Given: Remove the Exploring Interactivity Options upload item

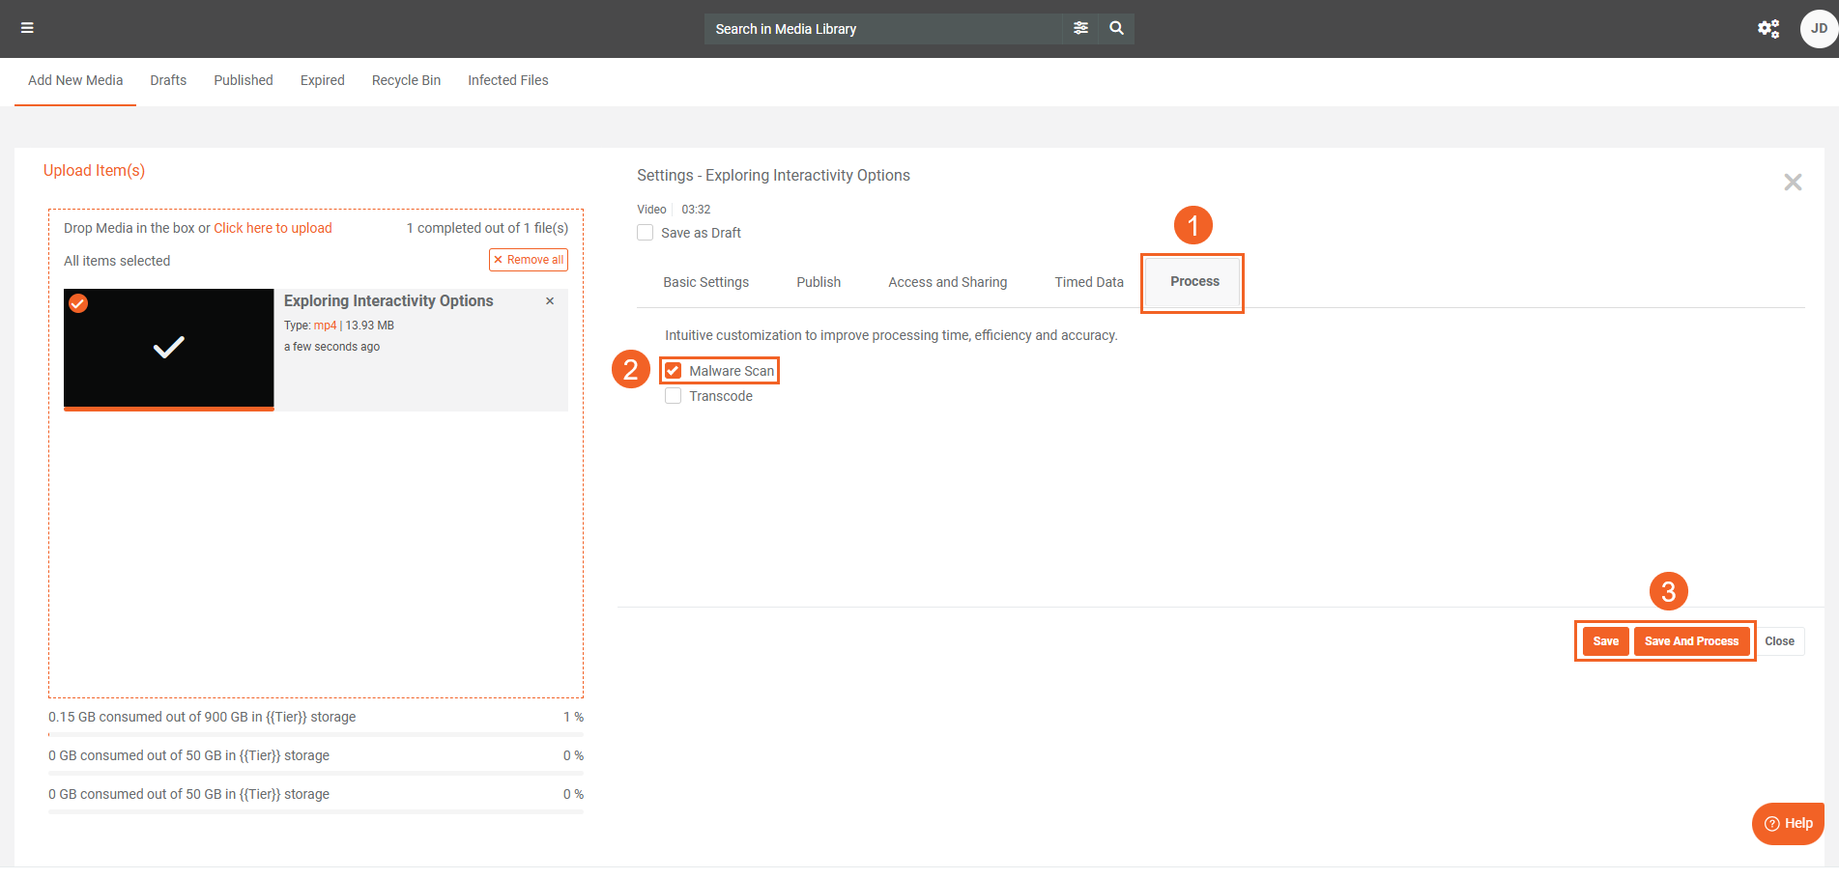Looking at the screenshot, I should (x=550, y=301).
